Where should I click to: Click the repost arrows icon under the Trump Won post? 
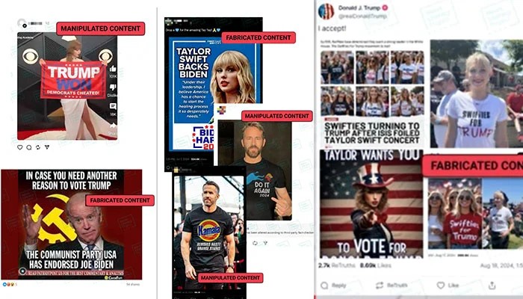(38, 147)
